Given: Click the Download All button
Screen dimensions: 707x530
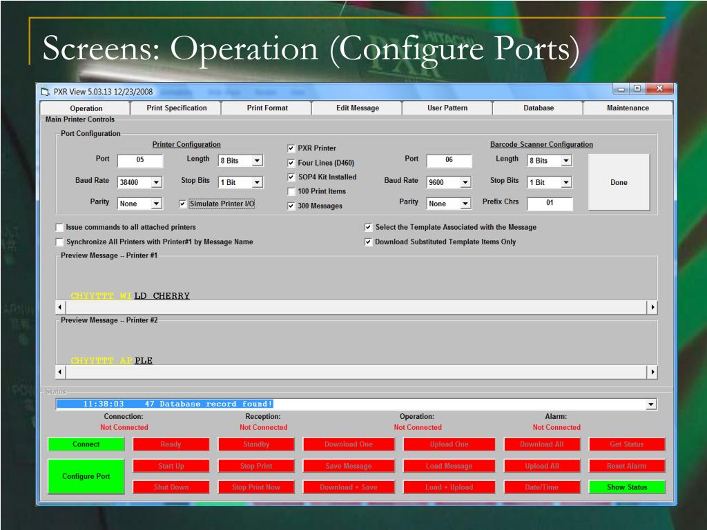Looking at the screenshot, I should click(542, 444).
